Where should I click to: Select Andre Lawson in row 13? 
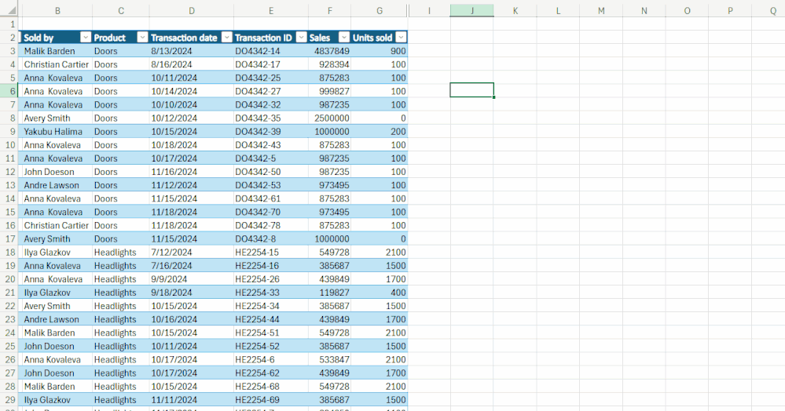coord(56,185)
